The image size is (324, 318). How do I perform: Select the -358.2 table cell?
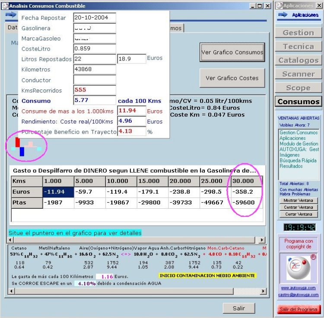pos(247,192)
